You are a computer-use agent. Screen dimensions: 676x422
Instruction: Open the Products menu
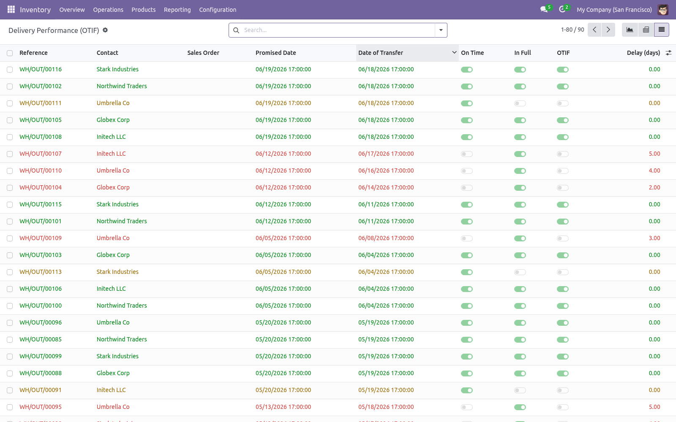[143, 10]
